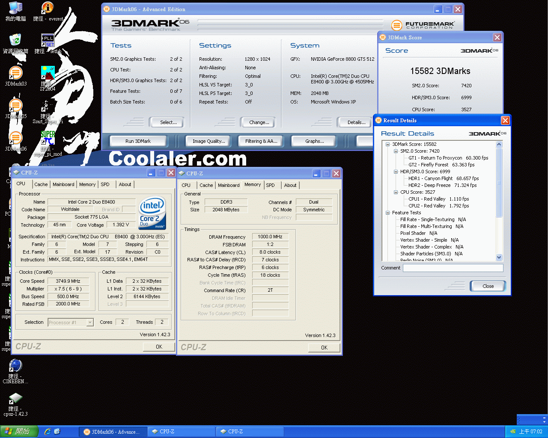Open the Image Quality... dialog button
Image resolution: width=548 pixels, height=438 pixels.
coord(208,141)
